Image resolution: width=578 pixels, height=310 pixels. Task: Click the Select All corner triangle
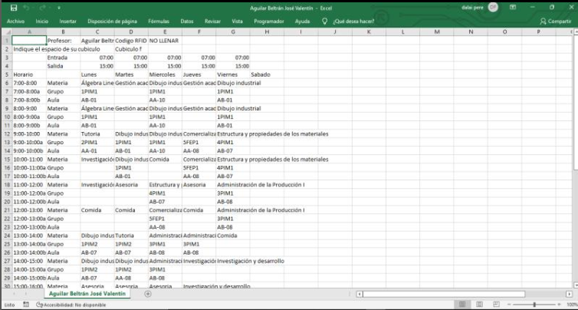click(6, 32)
